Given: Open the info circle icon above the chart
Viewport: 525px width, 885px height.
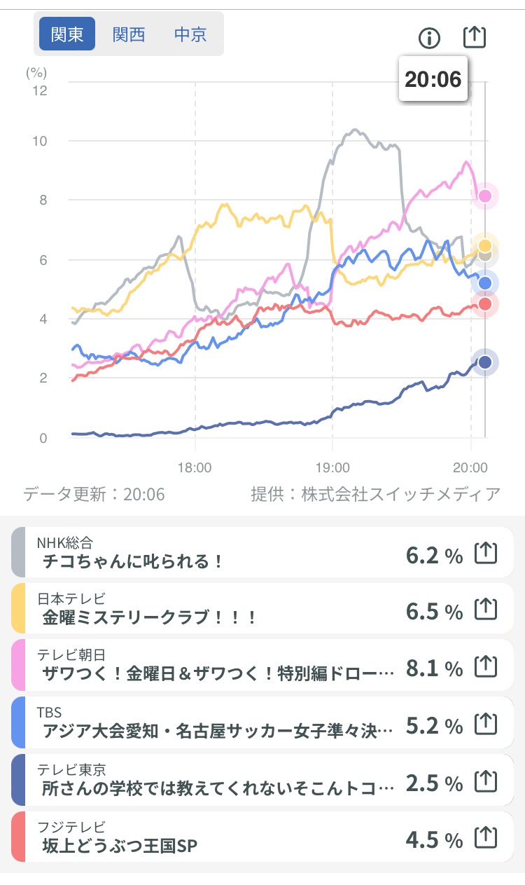Looking at the screenshot, I should (x=429, y=38).
